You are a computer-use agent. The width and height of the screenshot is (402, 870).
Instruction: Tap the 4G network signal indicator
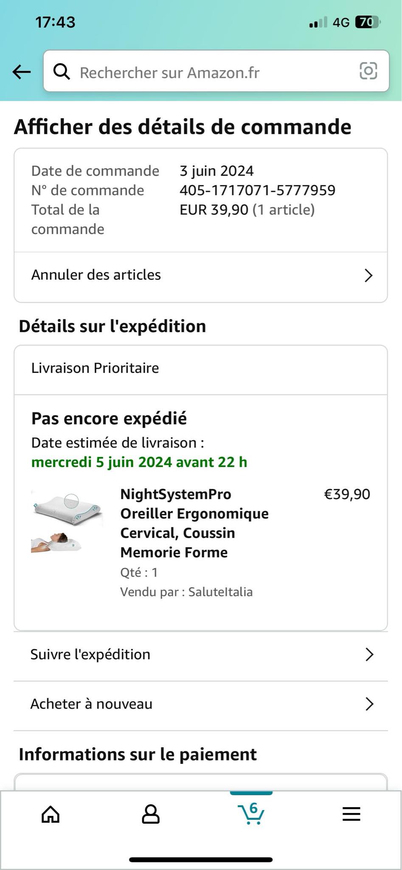click(x=340, y=23)
